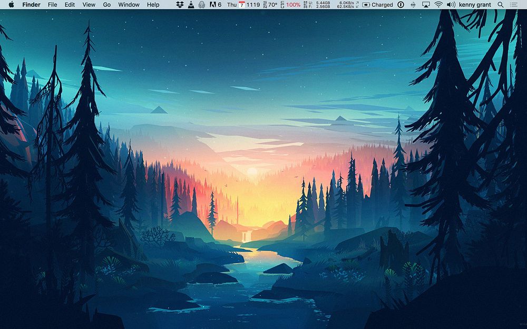Open the volume control menu
The width and height of the screenshot is (527, 329).
451,5
